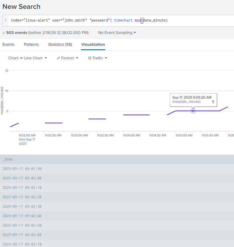This screenshot has width=234, height=247.
Task: Click the _time column header
Action: coord(8,159)
